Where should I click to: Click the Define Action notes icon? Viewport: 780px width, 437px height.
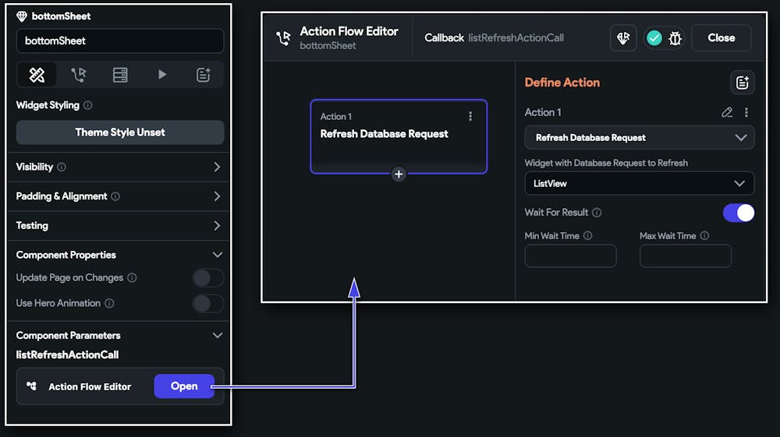tap(743, 83)
